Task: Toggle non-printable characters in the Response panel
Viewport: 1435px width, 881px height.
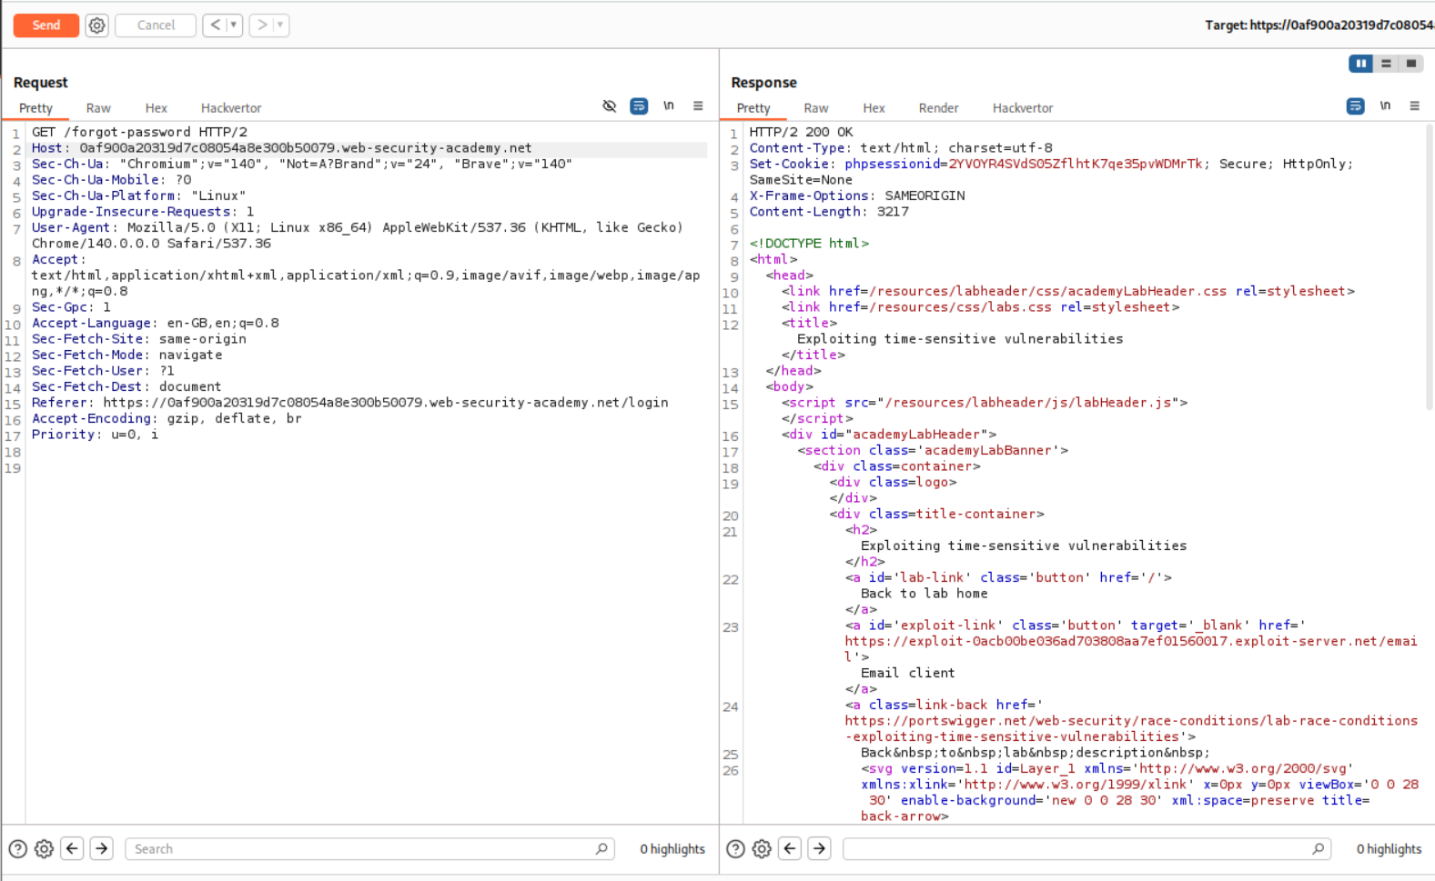Action: (x=1385, y=106)
